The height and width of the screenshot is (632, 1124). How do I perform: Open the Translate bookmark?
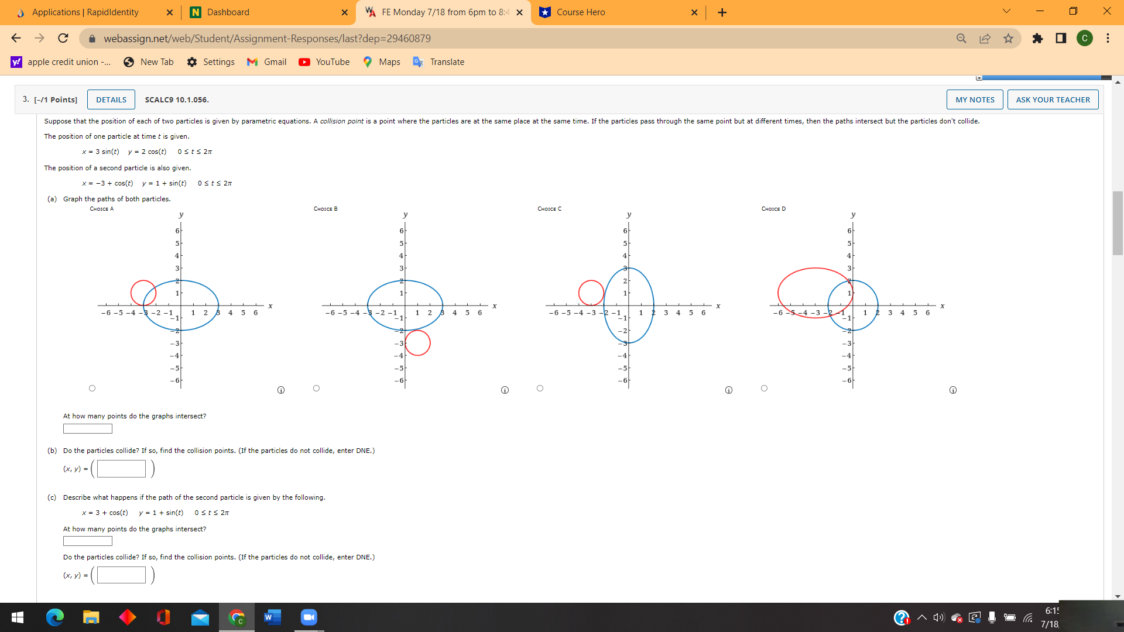[x=438, y=61]
